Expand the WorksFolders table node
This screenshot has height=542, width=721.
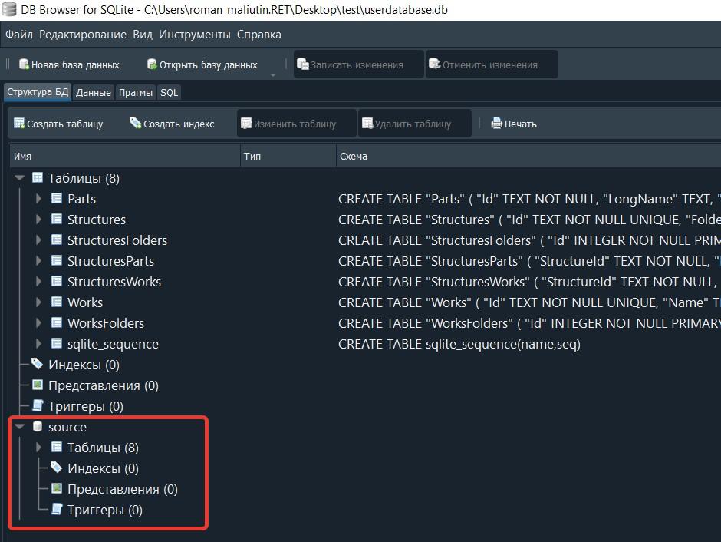point(38,322)
